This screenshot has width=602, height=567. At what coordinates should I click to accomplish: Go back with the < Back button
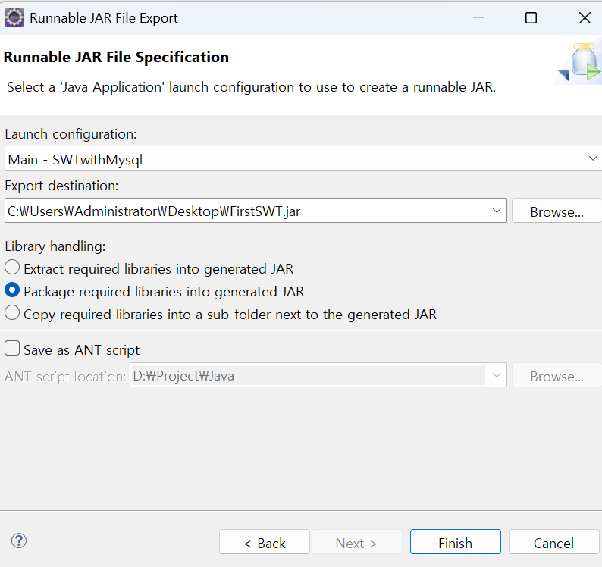[265, 542]
